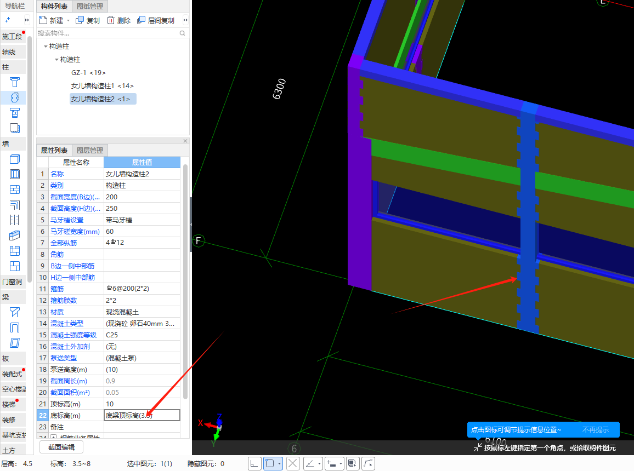Select 女儿墙构造柱2 <1> component

103,99
